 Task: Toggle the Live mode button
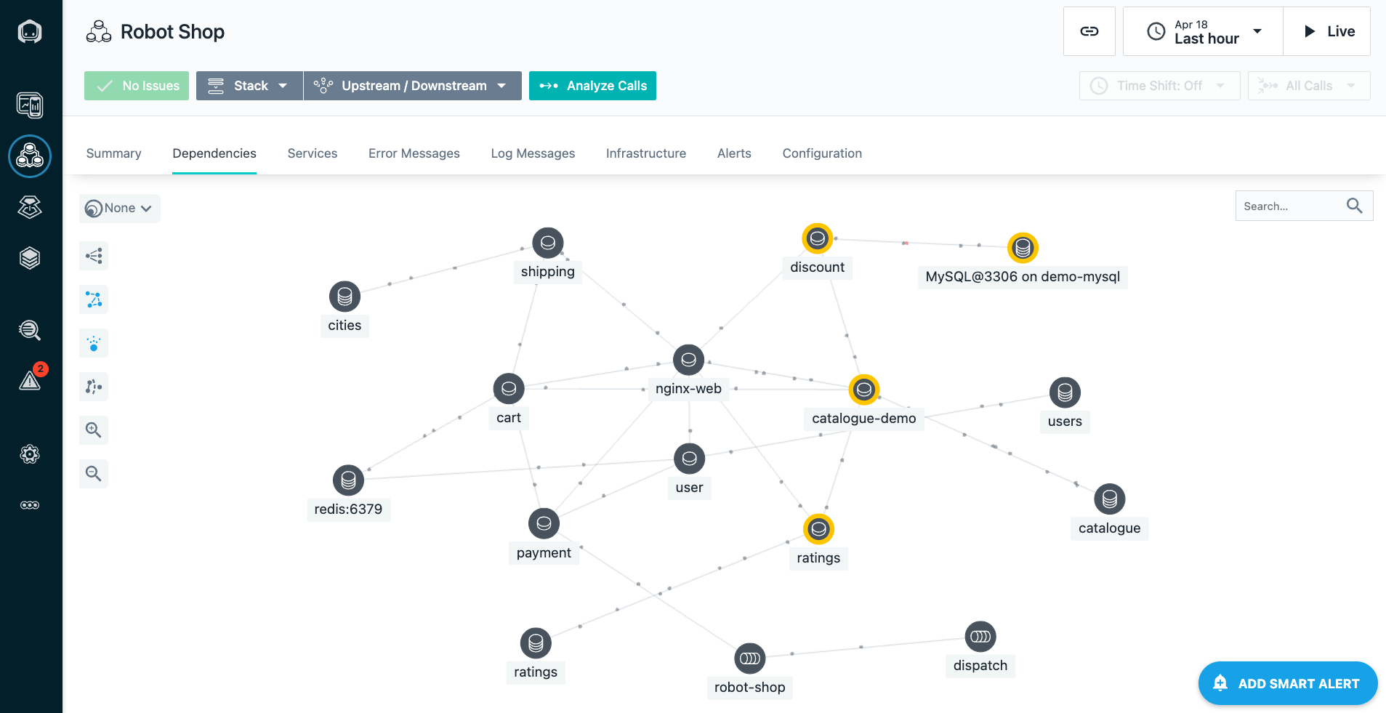[x=1327, y=31]
